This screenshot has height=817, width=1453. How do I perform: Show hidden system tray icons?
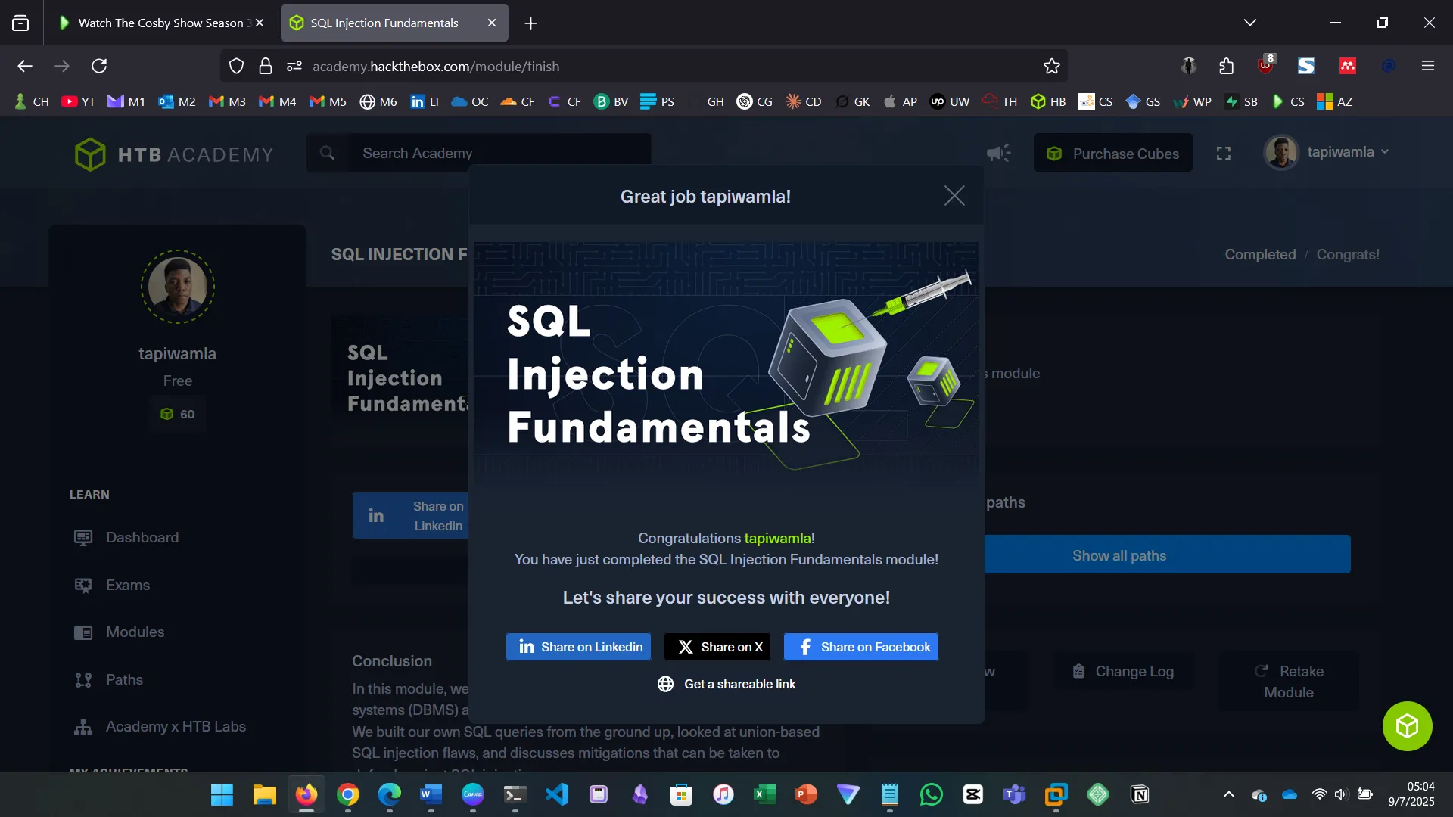[x=1229, y=794]
